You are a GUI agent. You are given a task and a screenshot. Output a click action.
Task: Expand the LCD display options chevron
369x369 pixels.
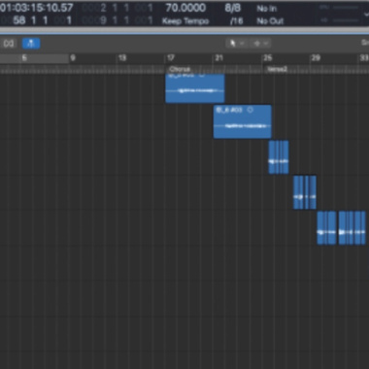(x=366, y=15)
